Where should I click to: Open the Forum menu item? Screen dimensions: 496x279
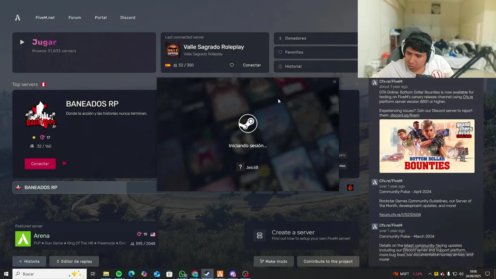pyautogui.click(x=75, y=17)
